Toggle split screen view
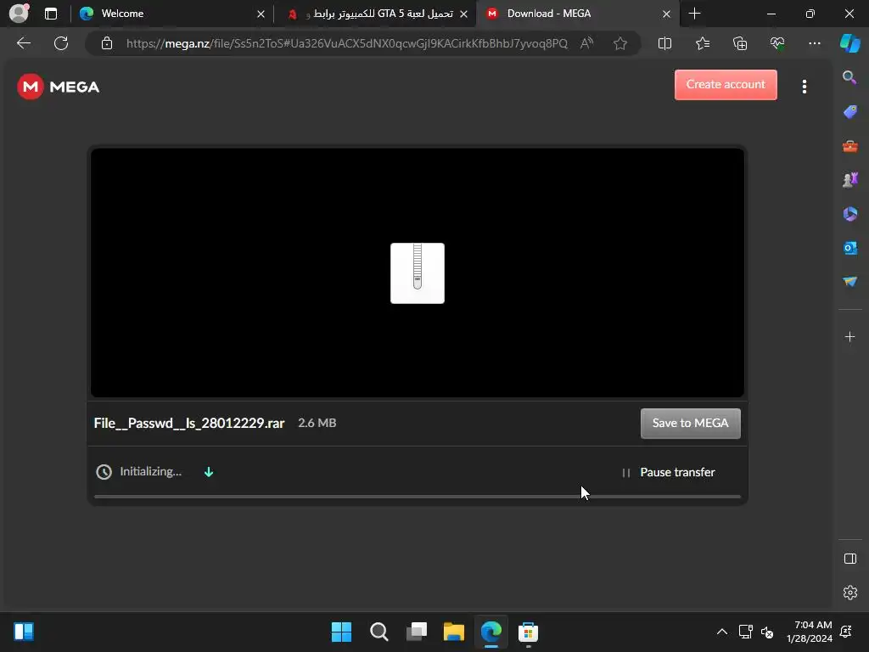 [664, 43]
